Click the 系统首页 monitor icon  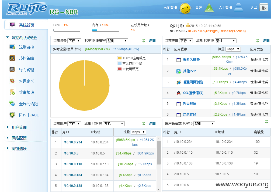point(12,25)
